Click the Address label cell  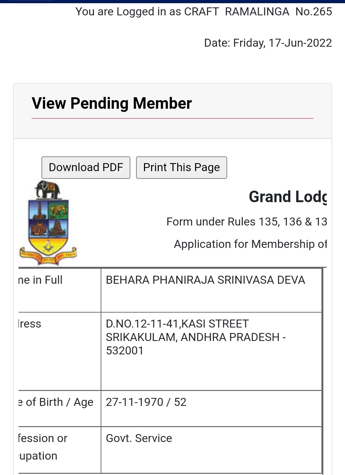tap(30, 324)
